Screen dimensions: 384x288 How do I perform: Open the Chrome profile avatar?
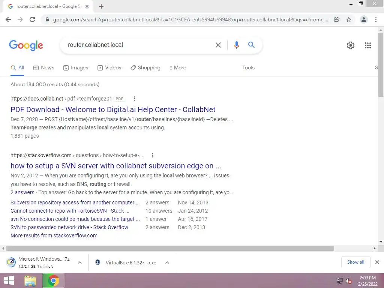[x=364, y=19]
